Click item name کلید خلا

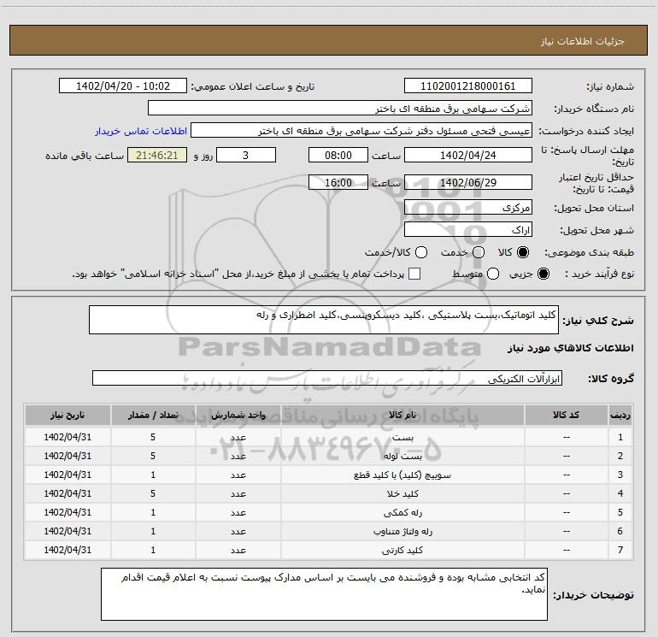(x=402, y=494)
